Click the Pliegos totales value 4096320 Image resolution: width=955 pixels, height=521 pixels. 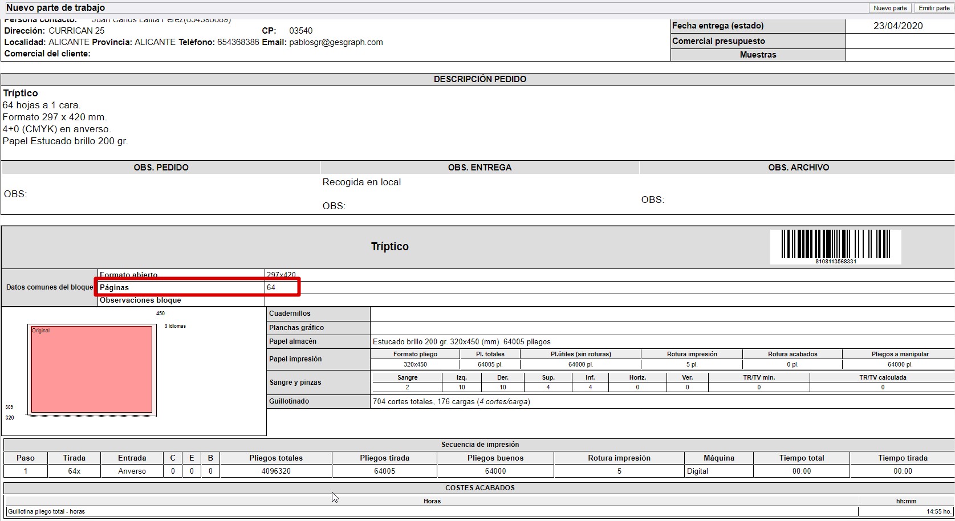276,471
